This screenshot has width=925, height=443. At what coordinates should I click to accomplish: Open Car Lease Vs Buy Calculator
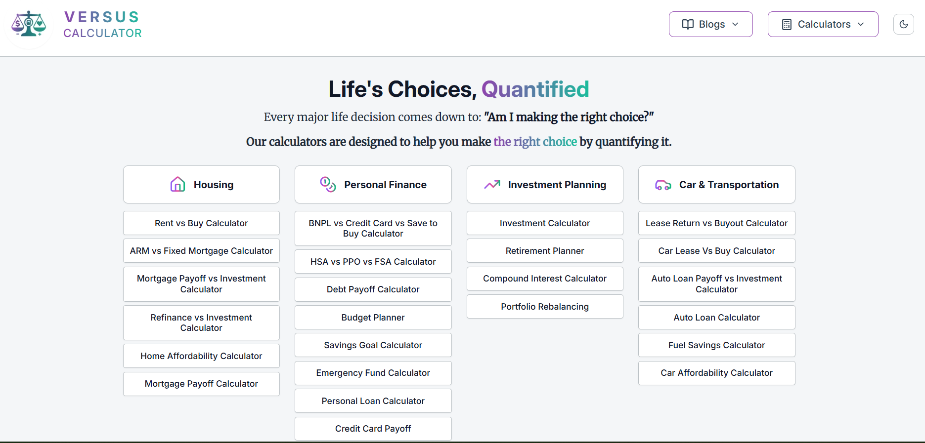click(716, 251)
